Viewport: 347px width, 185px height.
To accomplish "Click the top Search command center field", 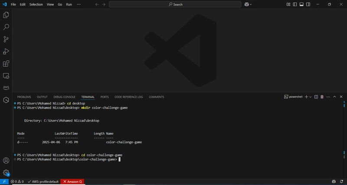I will coord(175,4).
